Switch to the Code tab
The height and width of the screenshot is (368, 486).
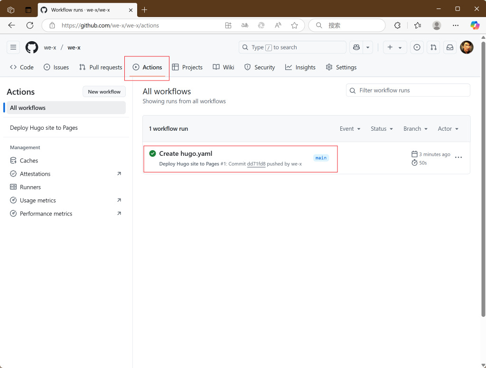click(x=21, y=67)
